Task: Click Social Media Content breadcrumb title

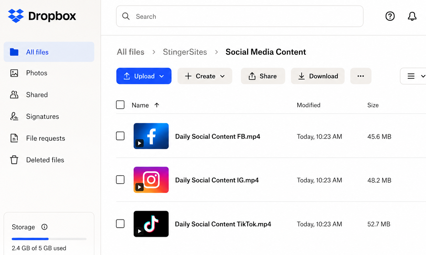Action: point(266,52)
